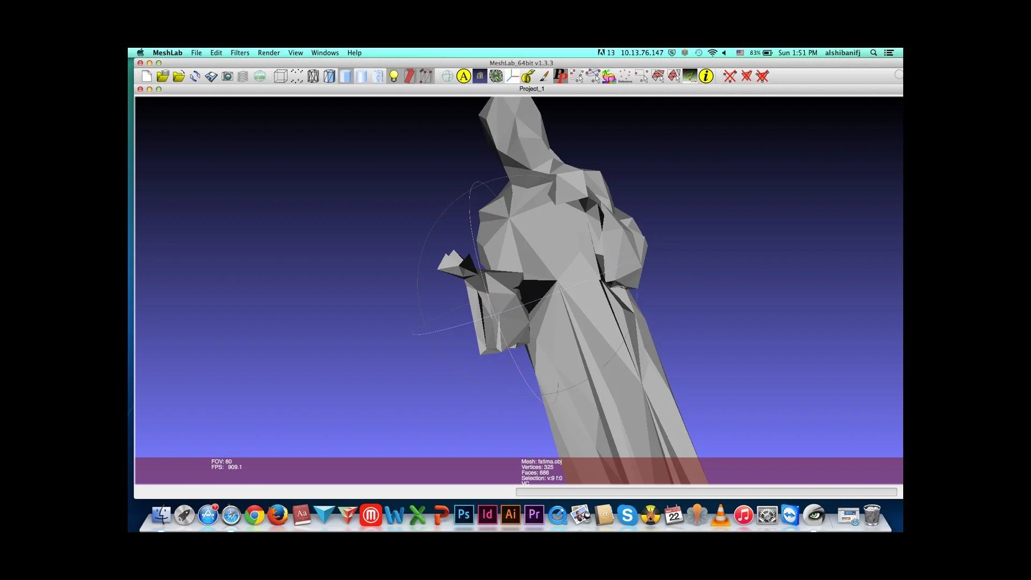Open the File menu

pos(196,53)
